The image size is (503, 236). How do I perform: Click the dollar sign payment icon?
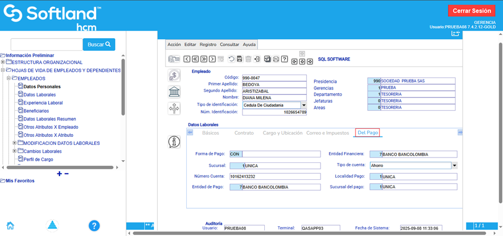[x=174, y=76]
